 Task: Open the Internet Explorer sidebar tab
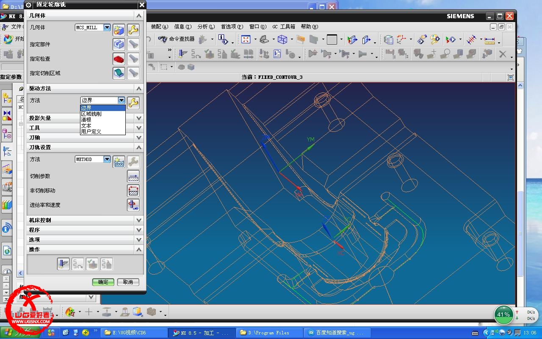point(7,250)
